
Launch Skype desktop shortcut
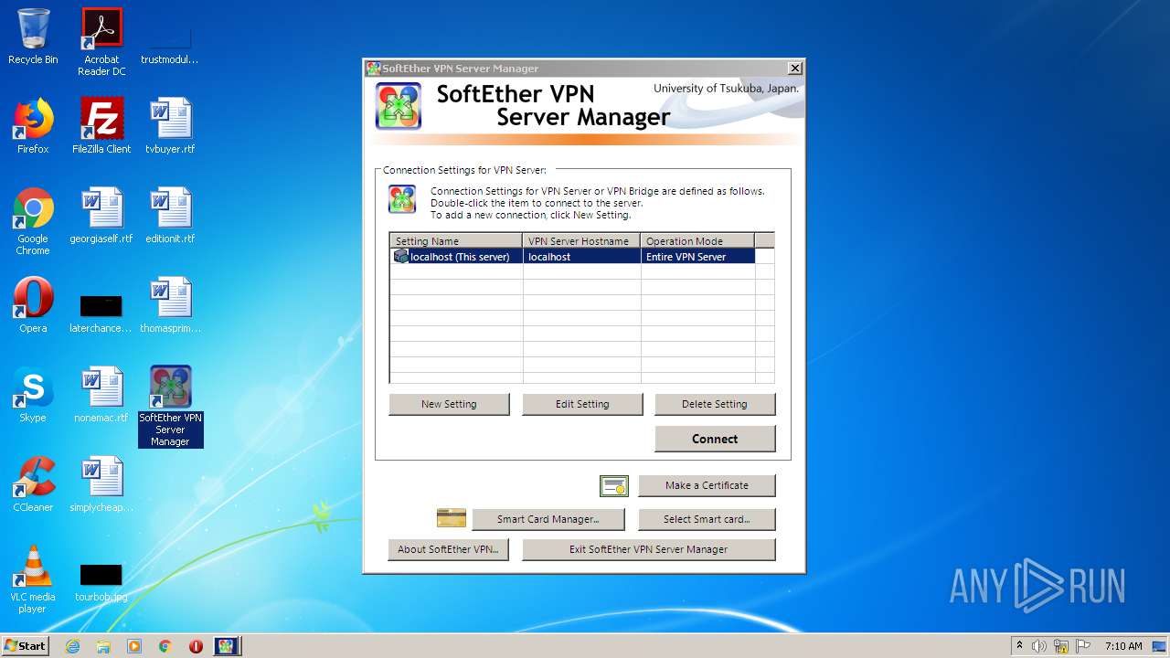coord(33,395)
